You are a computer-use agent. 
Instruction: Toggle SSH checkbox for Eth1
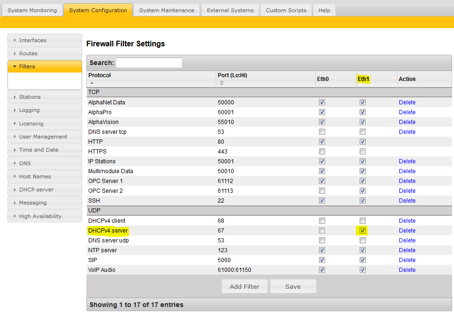tap(363, 201)
